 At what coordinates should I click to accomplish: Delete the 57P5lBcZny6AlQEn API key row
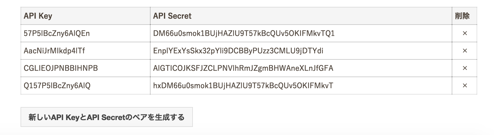tap(464, 33)
